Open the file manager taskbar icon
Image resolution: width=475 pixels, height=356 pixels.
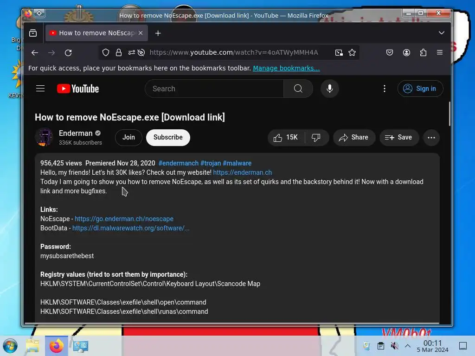[x=32, y=346]
